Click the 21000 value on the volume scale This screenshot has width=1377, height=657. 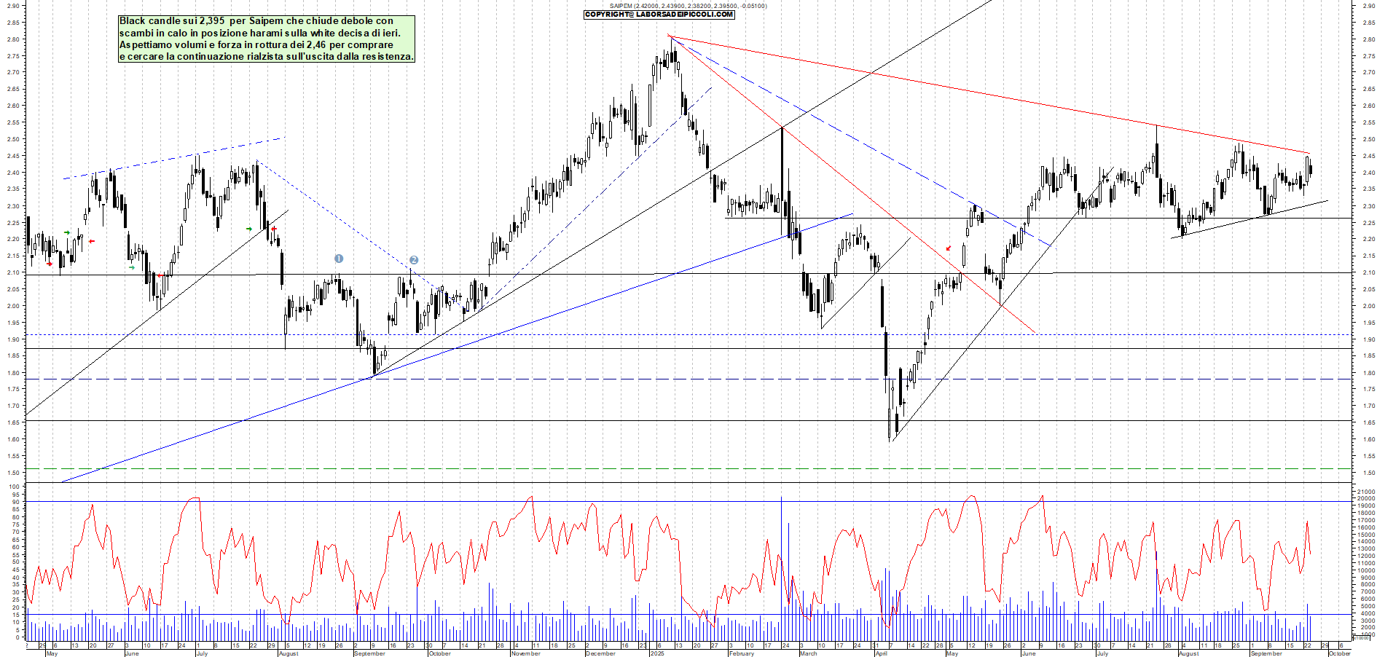[x=1365, y=492]
